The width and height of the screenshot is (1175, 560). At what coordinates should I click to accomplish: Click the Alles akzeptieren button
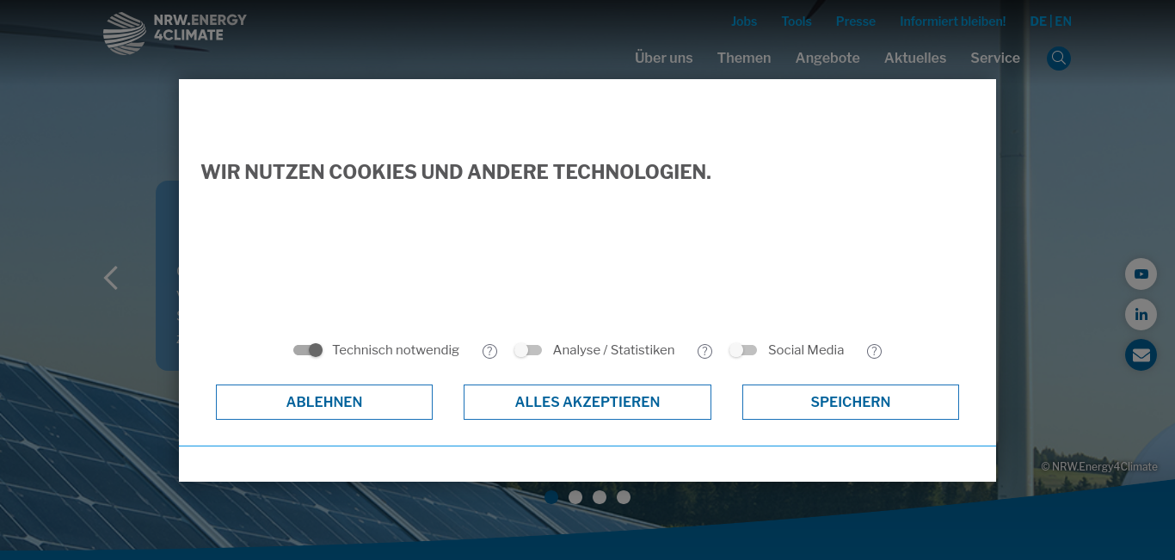coord(587,402)
